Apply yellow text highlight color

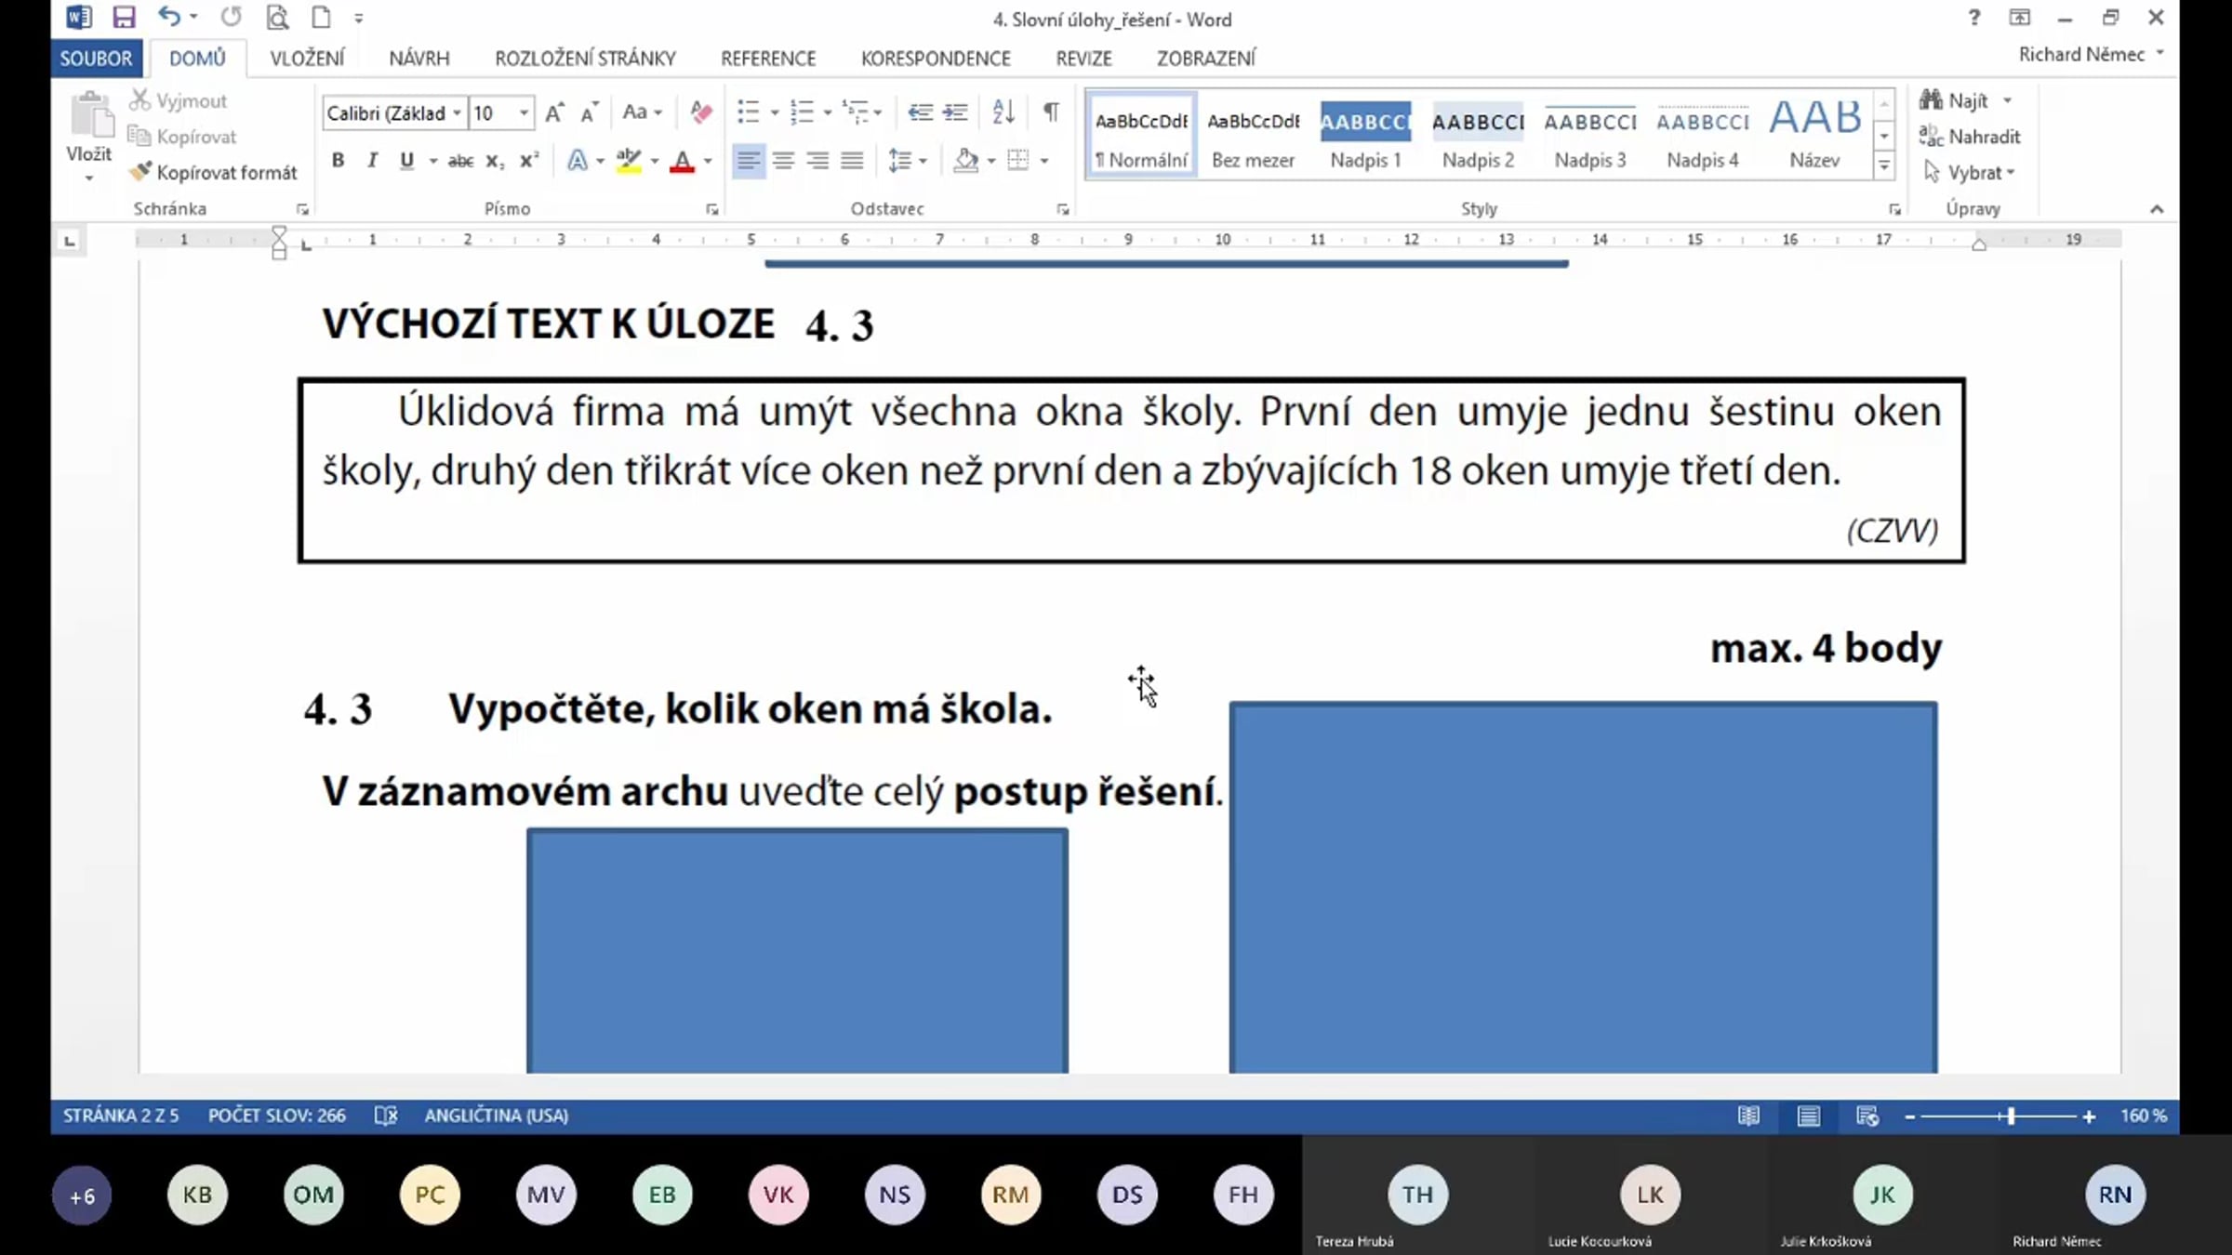point(630,161)
